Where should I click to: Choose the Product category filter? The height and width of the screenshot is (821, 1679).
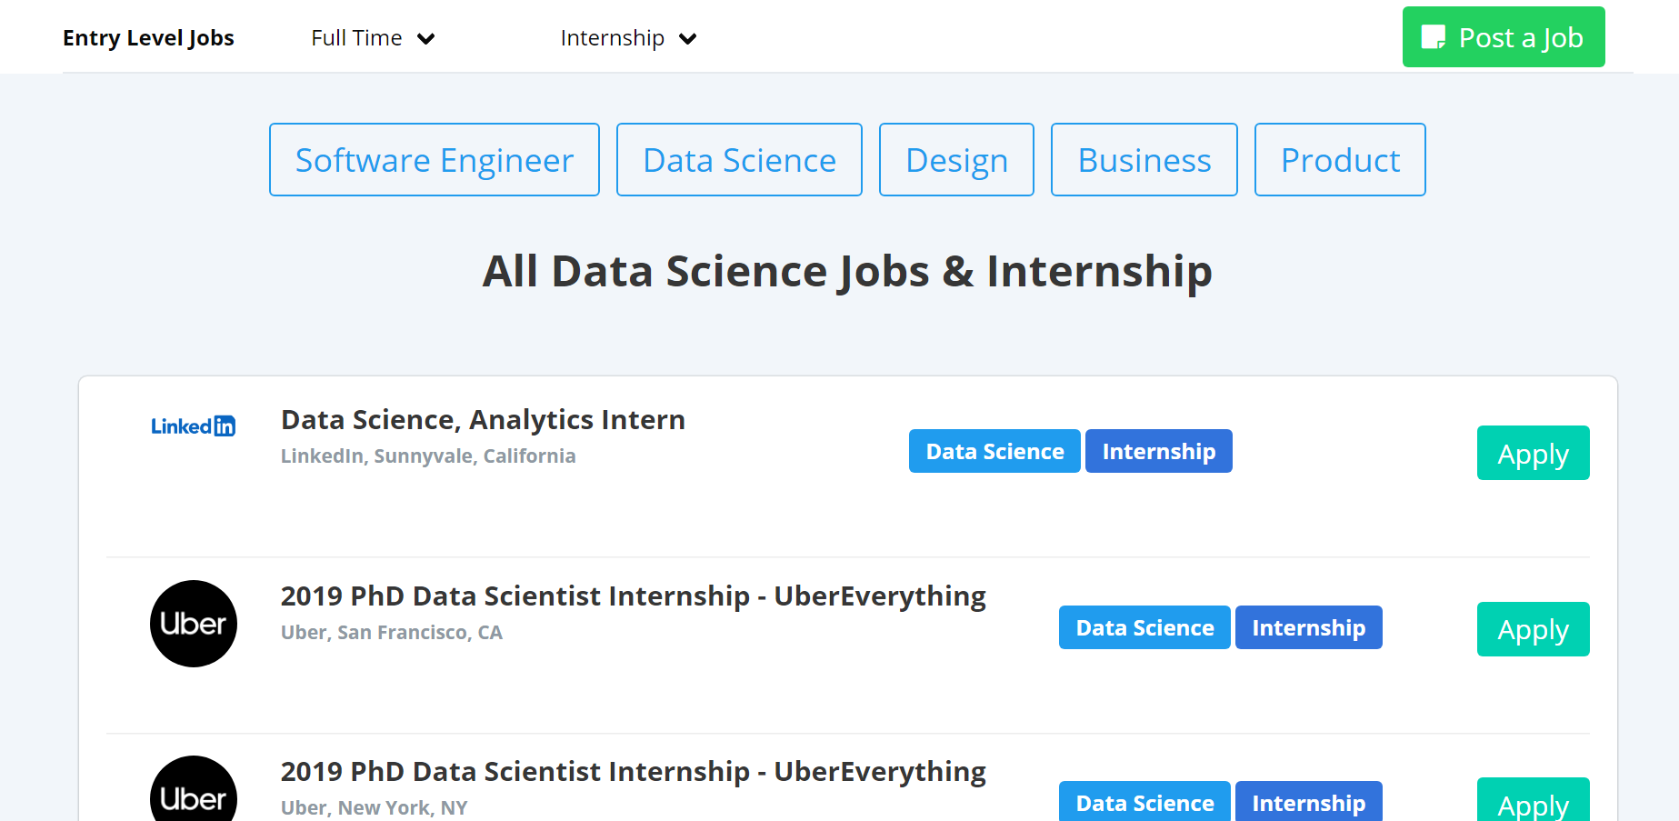click(1340, 160)
